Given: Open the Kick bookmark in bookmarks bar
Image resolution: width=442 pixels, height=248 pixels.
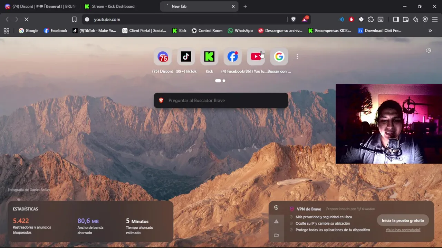Looking at the screenshot, I should pos(179,31).
